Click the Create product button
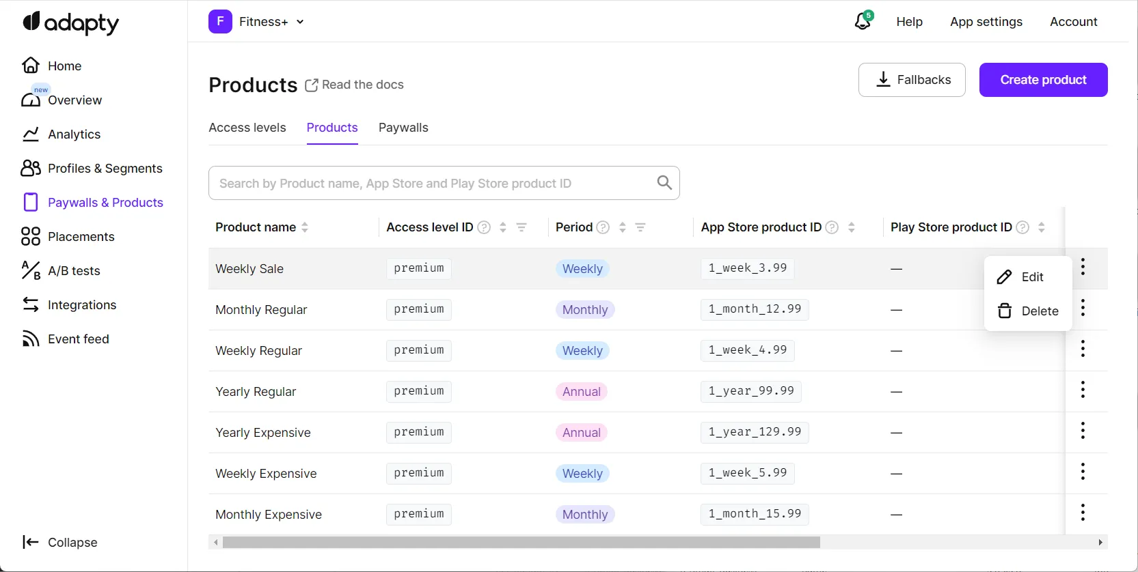 [1043, 80]
